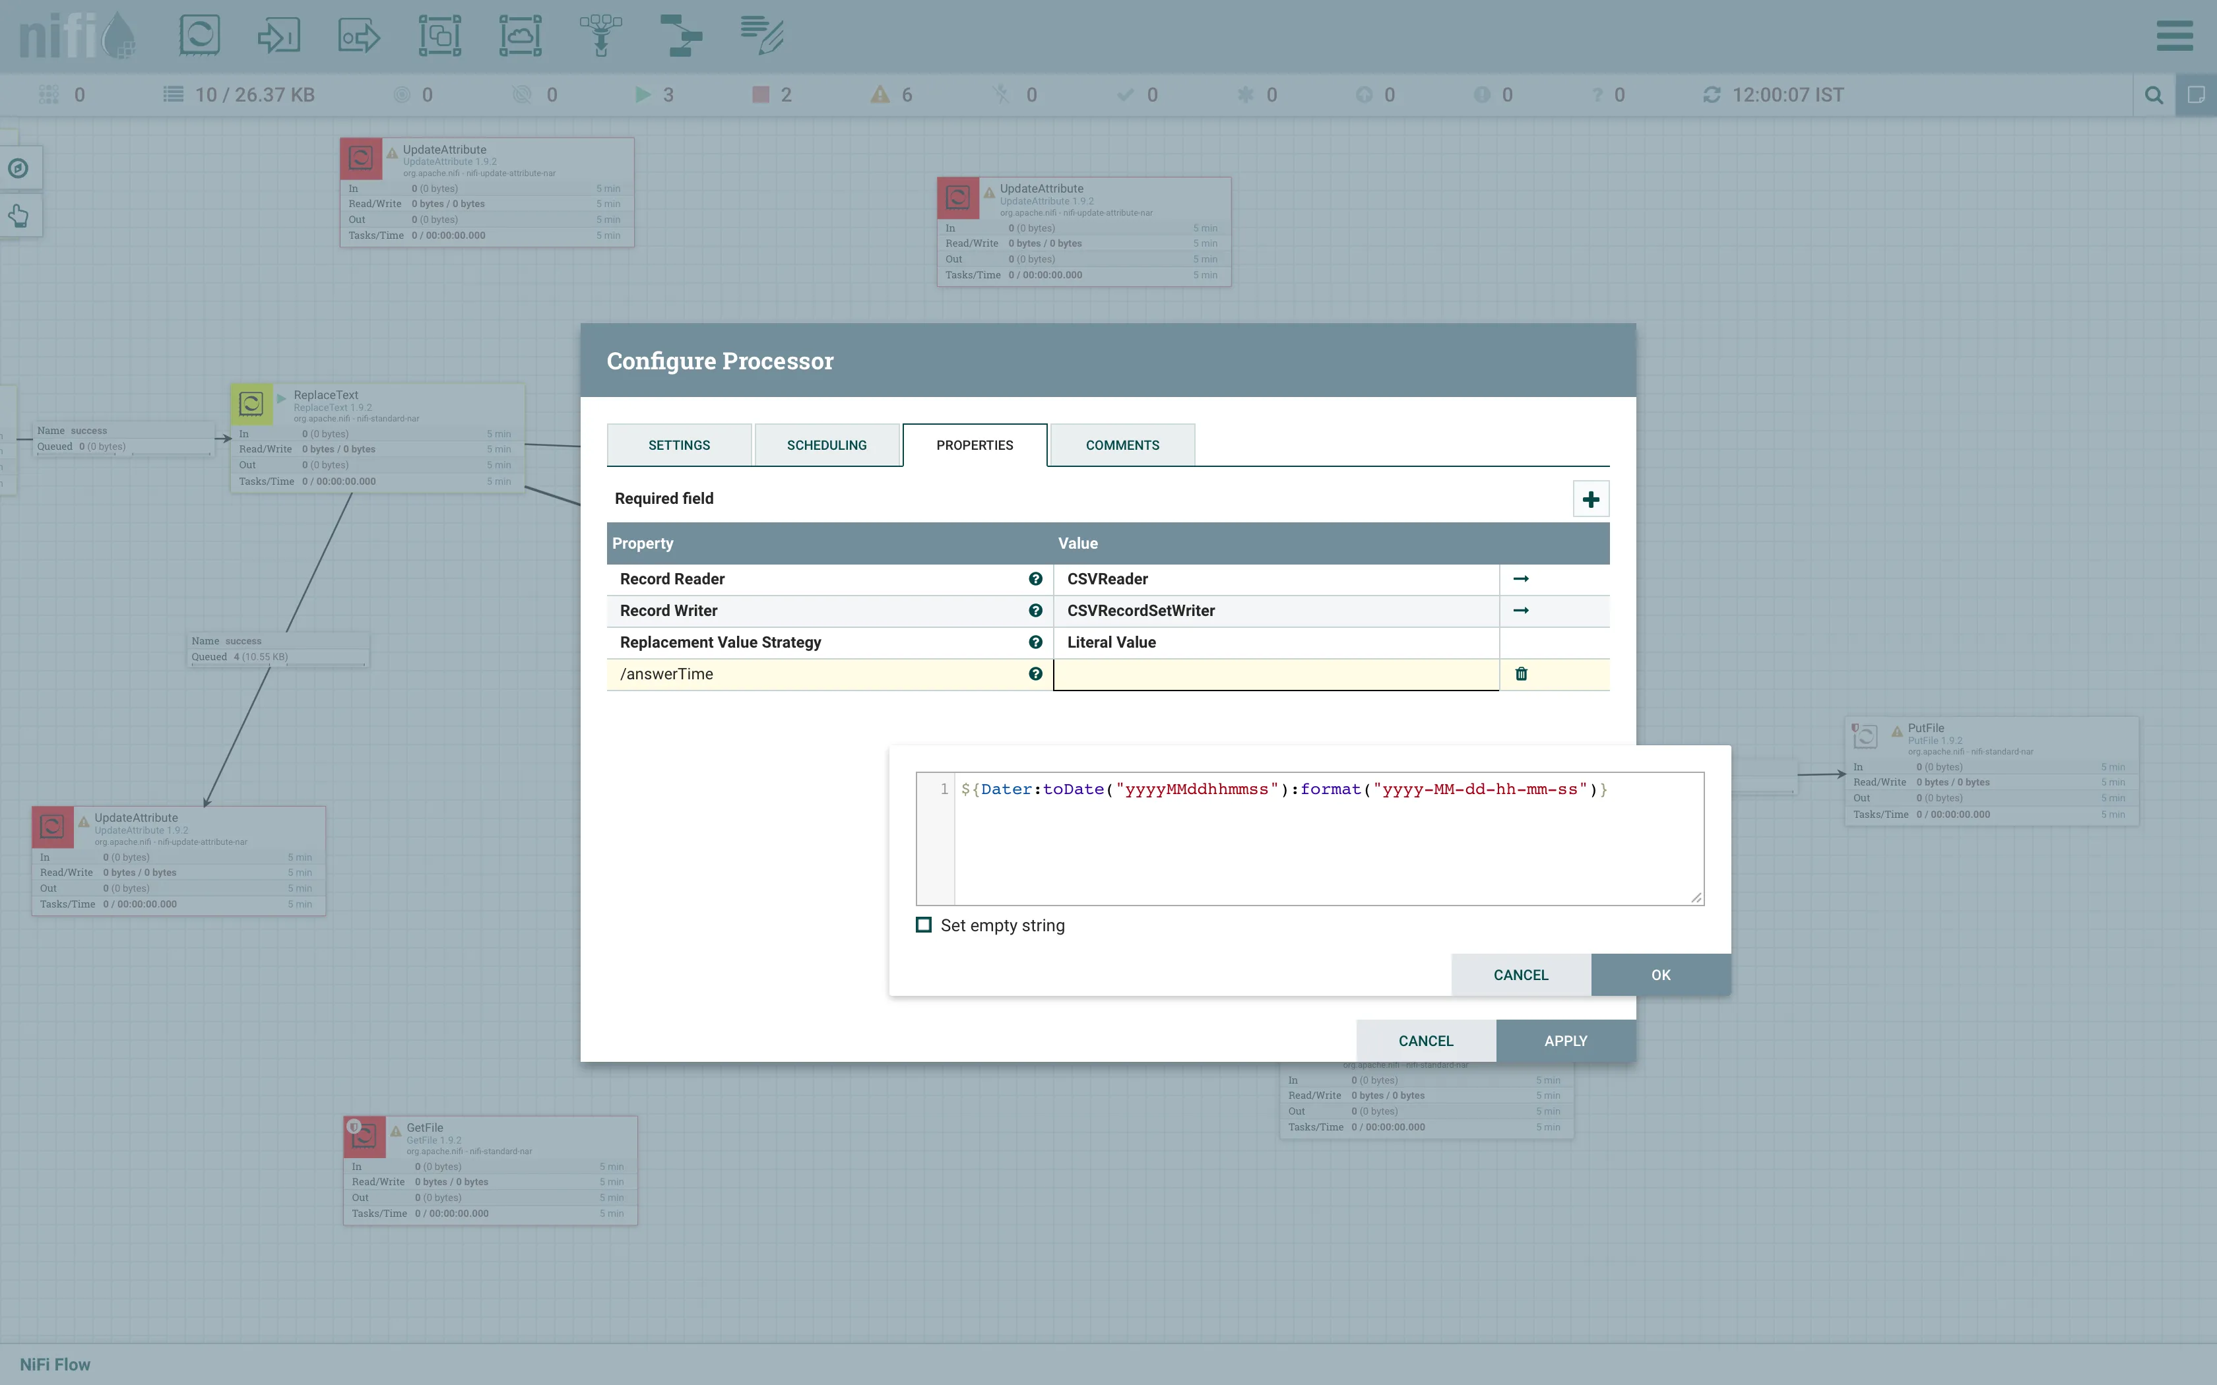Viewport: 2217px width, 1385px height.
Task: Delete the /answerTime property with trash icon
Action: [x=1521, y=674]
